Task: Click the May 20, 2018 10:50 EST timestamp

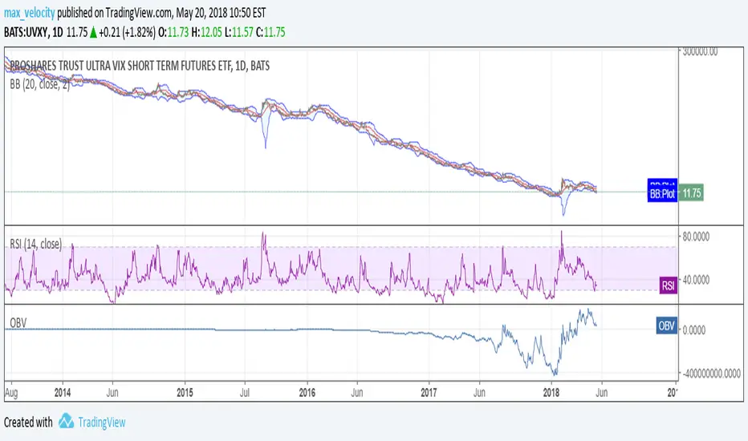Action: [221, 13]
